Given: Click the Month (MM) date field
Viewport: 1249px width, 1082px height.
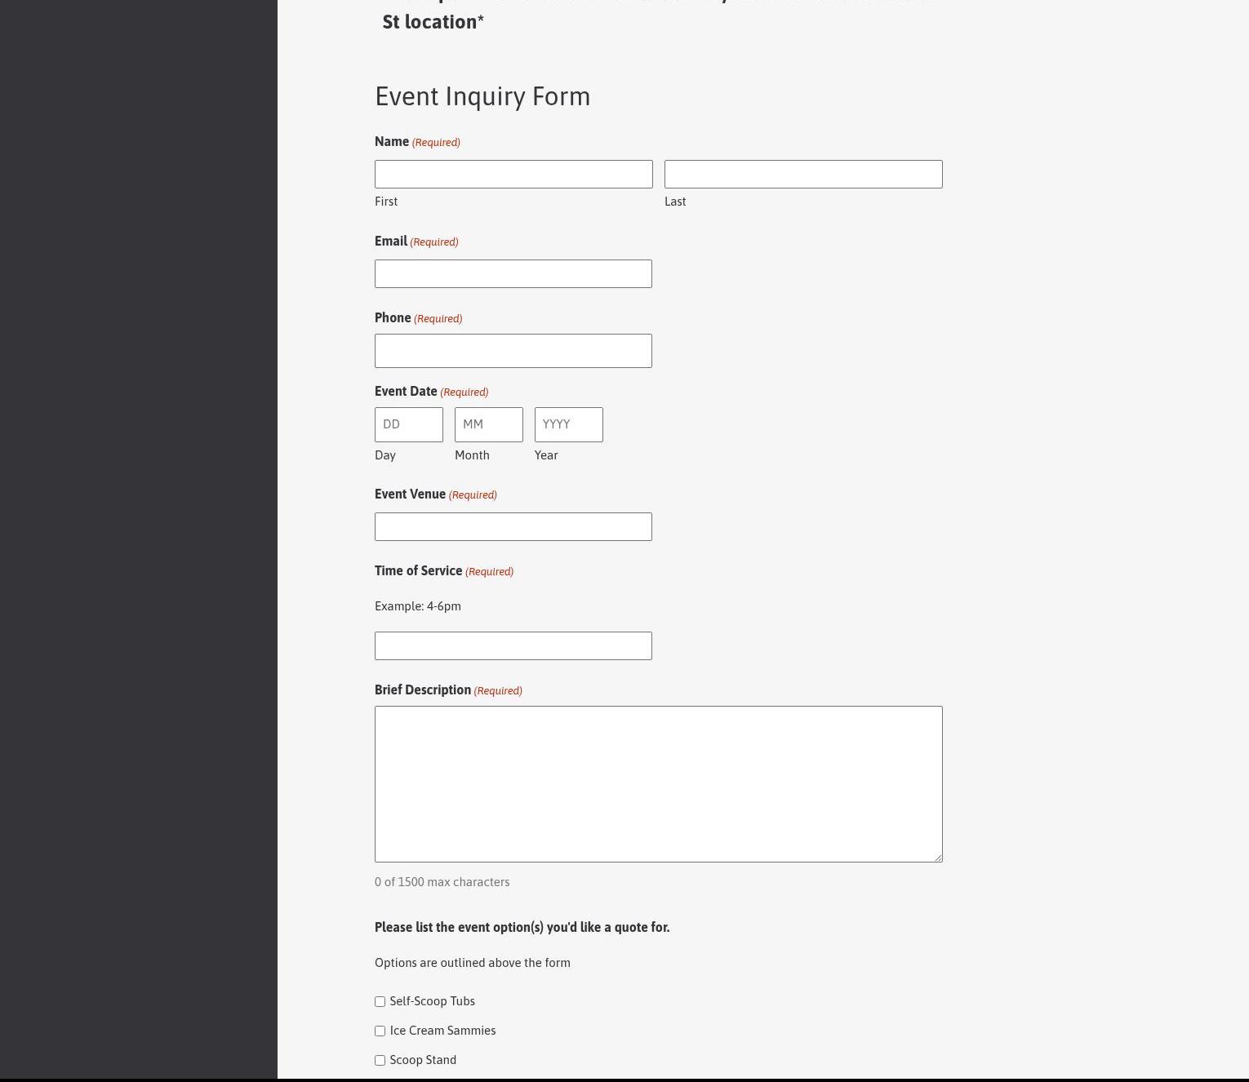Looking at the screenshot, I should (489, 424).
